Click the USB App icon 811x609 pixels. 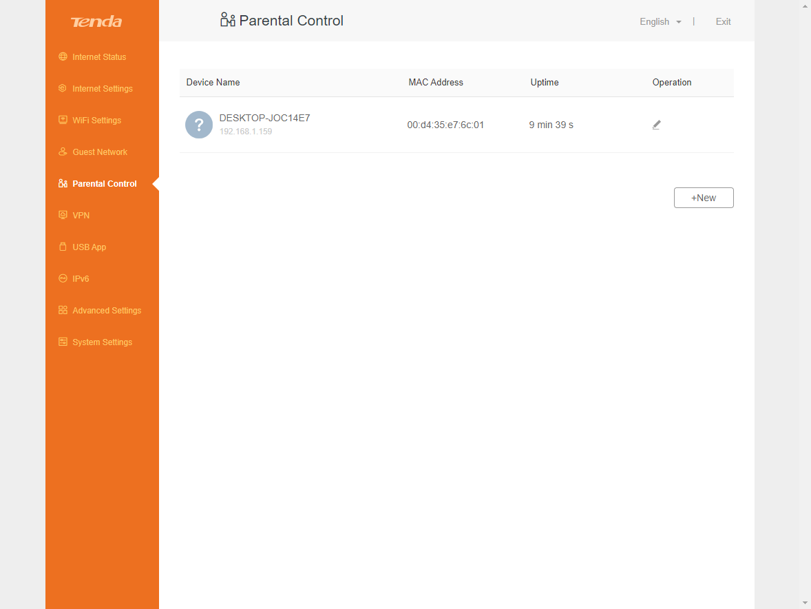coord(63,247)
